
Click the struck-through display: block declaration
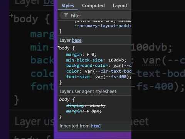coord(86,106)
